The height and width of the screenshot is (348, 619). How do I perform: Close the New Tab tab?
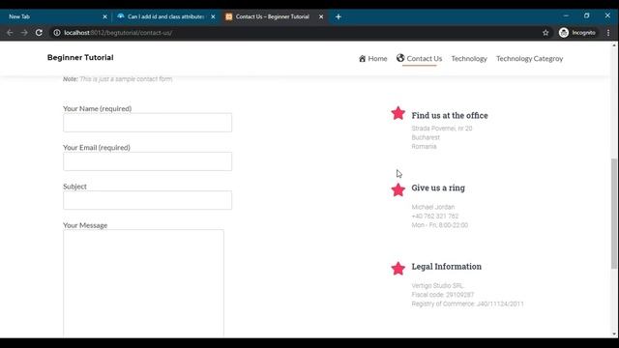pyautogui.click(x=104, y=16)
